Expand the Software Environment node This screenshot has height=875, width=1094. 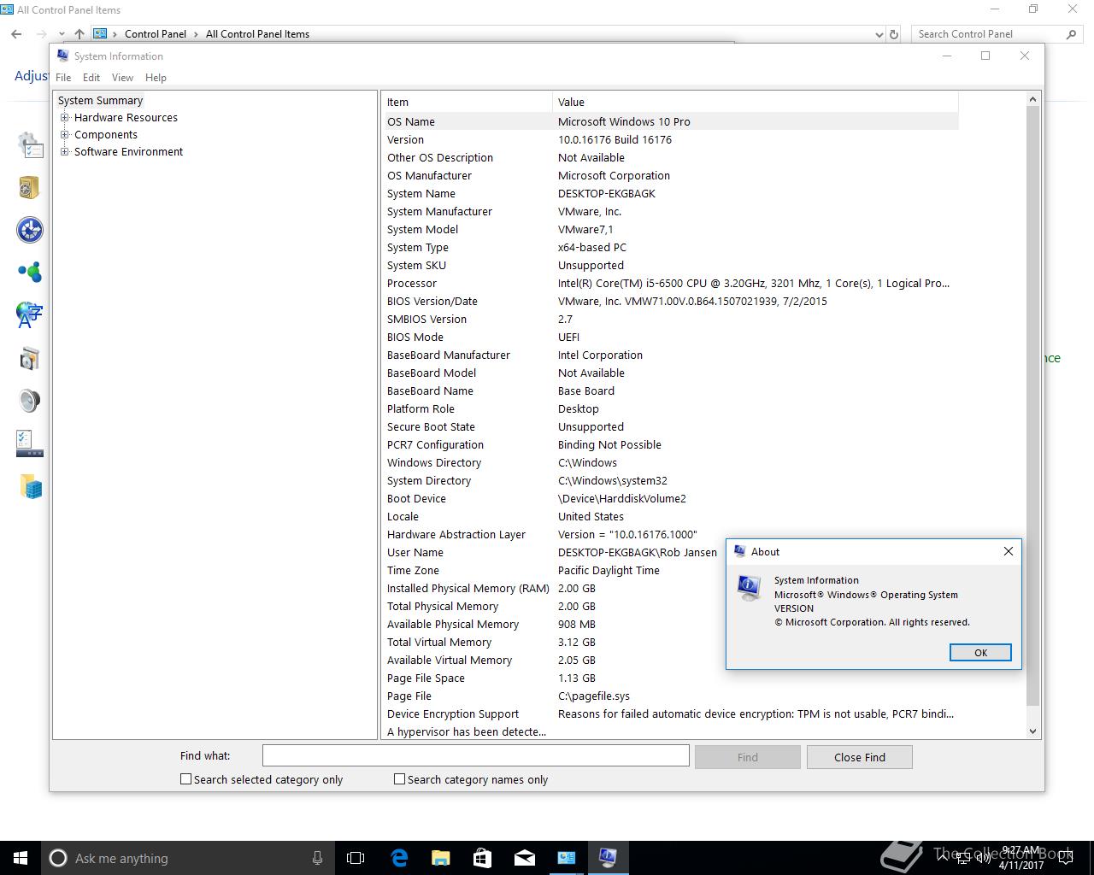point(64,152)
